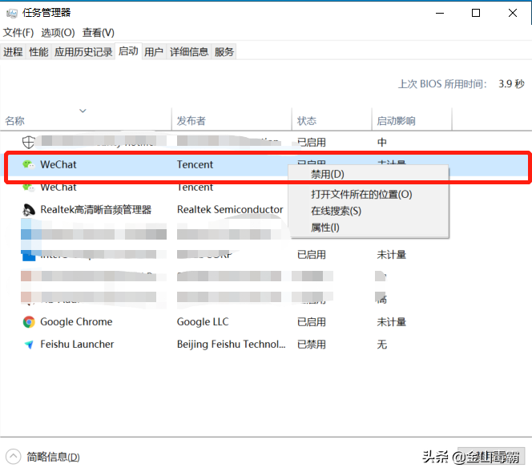Click 已禁用 status of Feishu Launcher
Viewport: 532px width, 476px height.
tap(312, 345)
